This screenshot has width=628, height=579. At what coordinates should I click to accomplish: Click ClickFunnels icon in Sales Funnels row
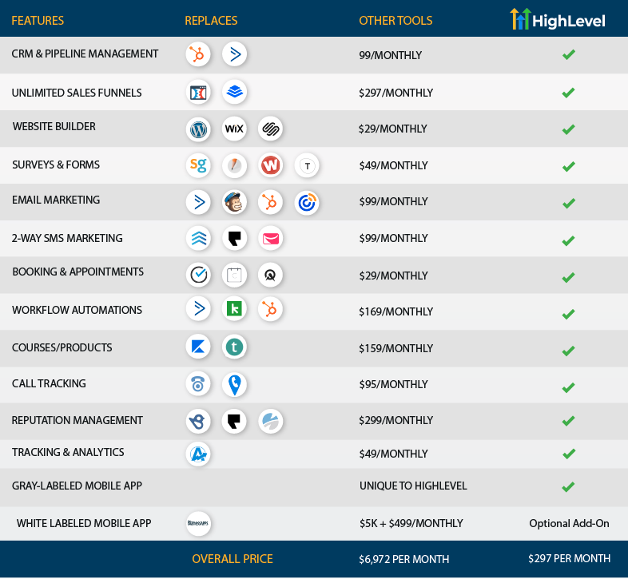(198, 93)
